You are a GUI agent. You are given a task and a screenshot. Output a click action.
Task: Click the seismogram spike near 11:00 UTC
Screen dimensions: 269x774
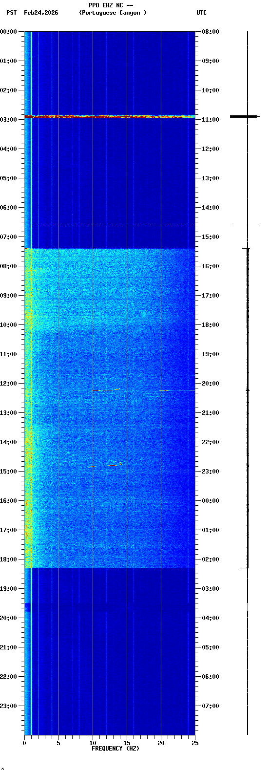(245, 116)
